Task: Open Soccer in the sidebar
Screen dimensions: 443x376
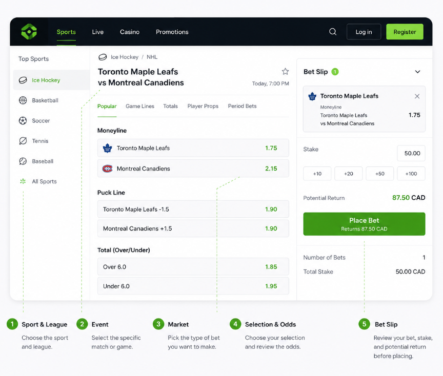Action: coord(51,120)
